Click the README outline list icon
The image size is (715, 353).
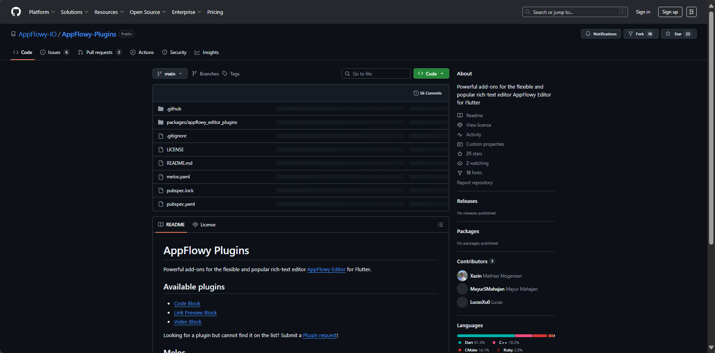(x=440, y=225)
